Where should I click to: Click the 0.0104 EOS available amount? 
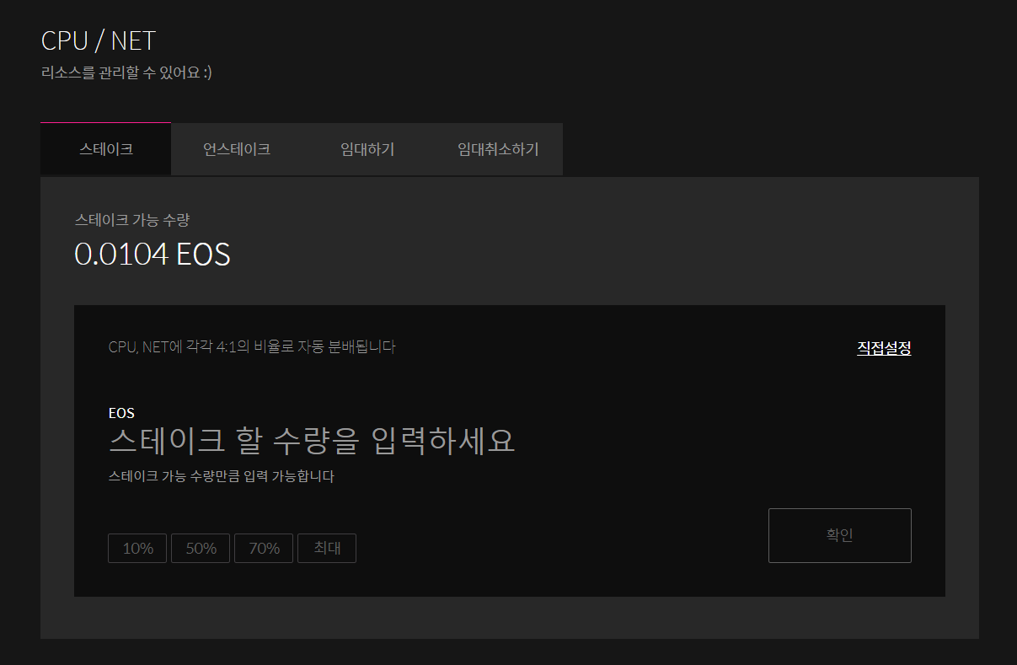point(153,254)
